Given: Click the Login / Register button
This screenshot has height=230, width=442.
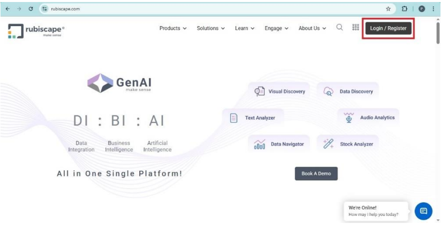Looking at the screenshot, I should coord(388,28).
